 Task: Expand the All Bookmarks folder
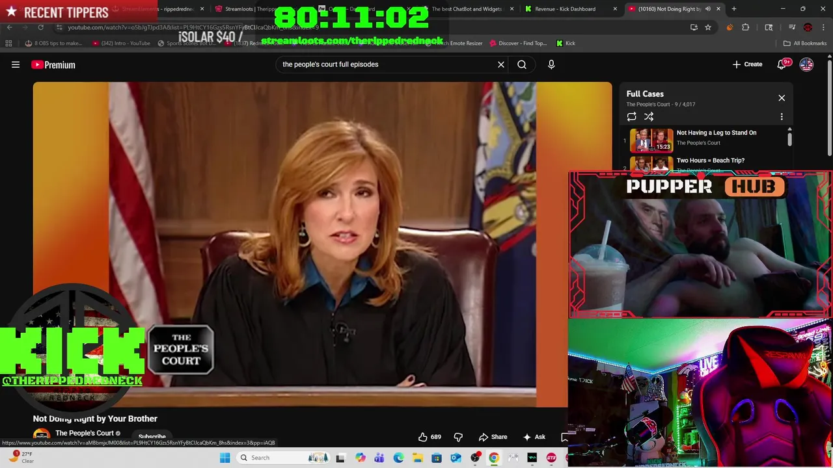pos(805,43)
